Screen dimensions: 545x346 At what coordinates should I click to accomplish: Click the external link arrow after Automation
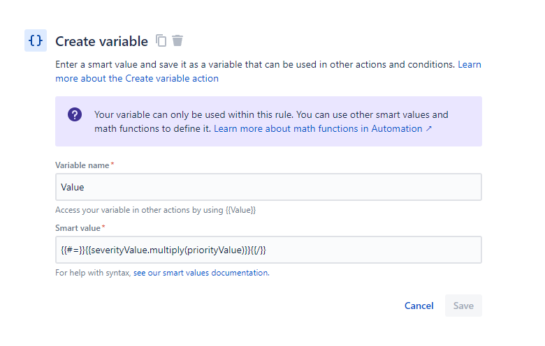pos(429,129)
